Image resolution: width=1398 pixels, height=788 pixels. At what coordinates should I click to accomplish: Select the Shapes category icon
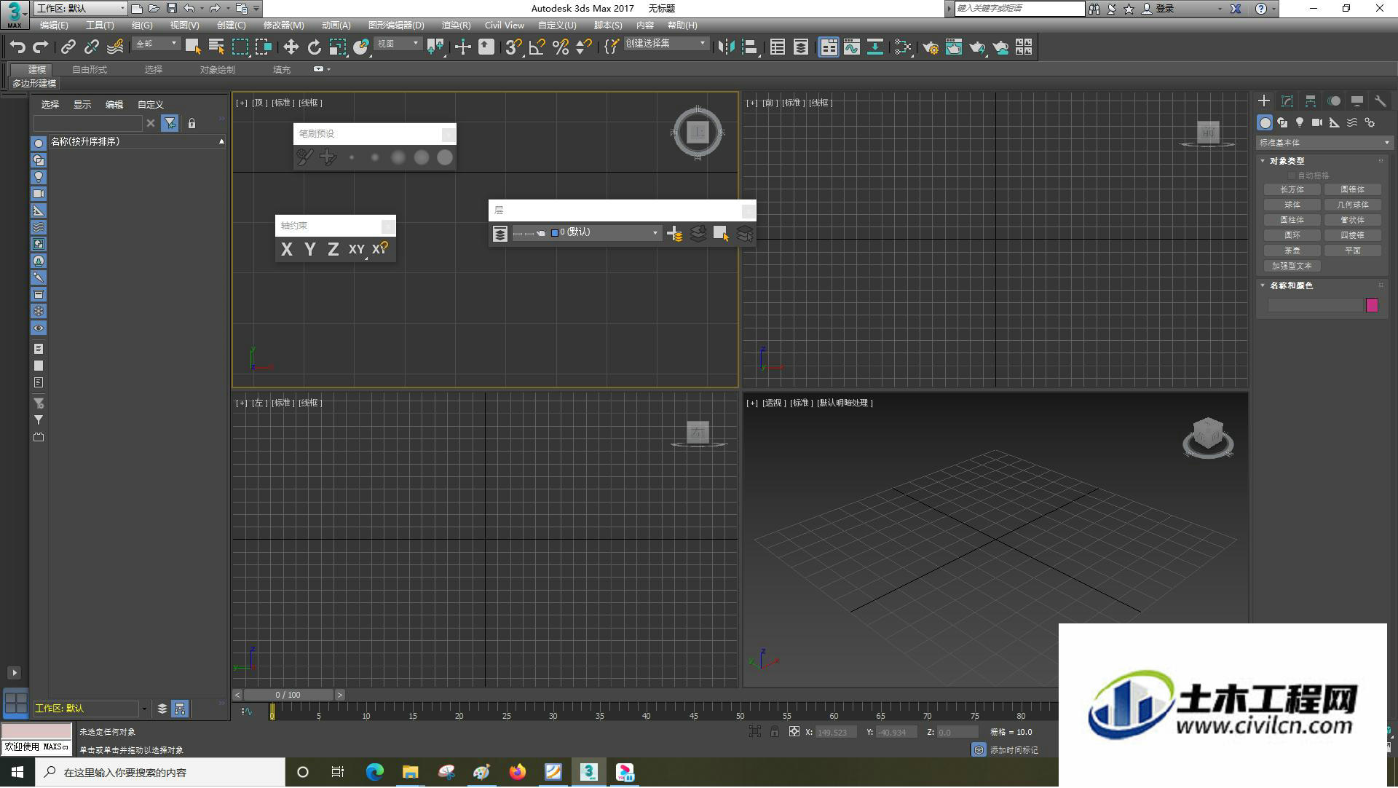(1282, 123)
